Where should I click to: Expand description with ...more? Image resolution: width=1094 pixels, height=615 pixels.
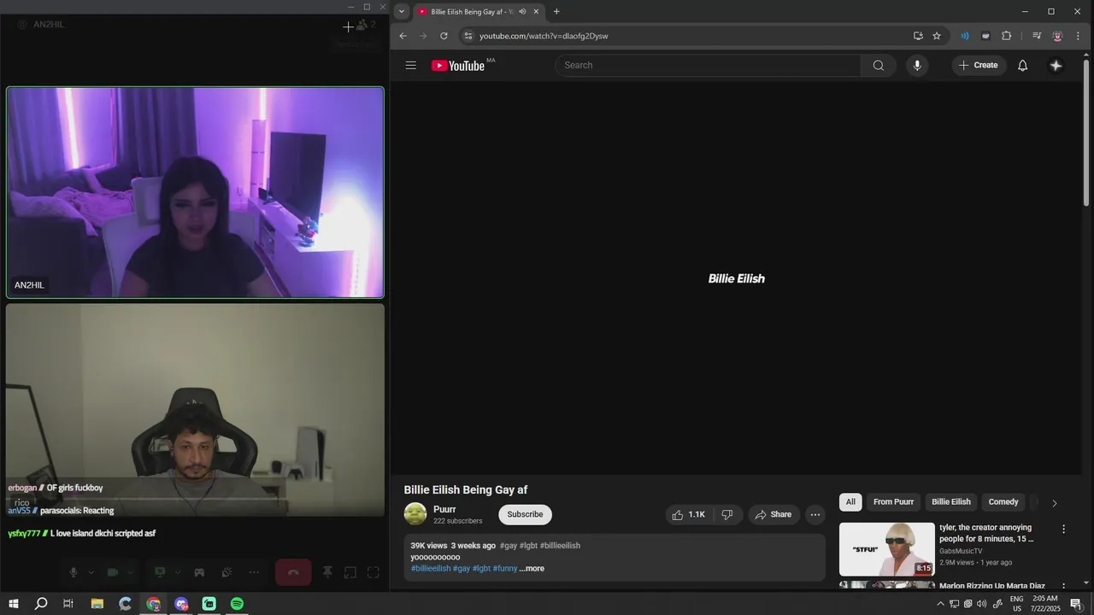tap(532, 569)
